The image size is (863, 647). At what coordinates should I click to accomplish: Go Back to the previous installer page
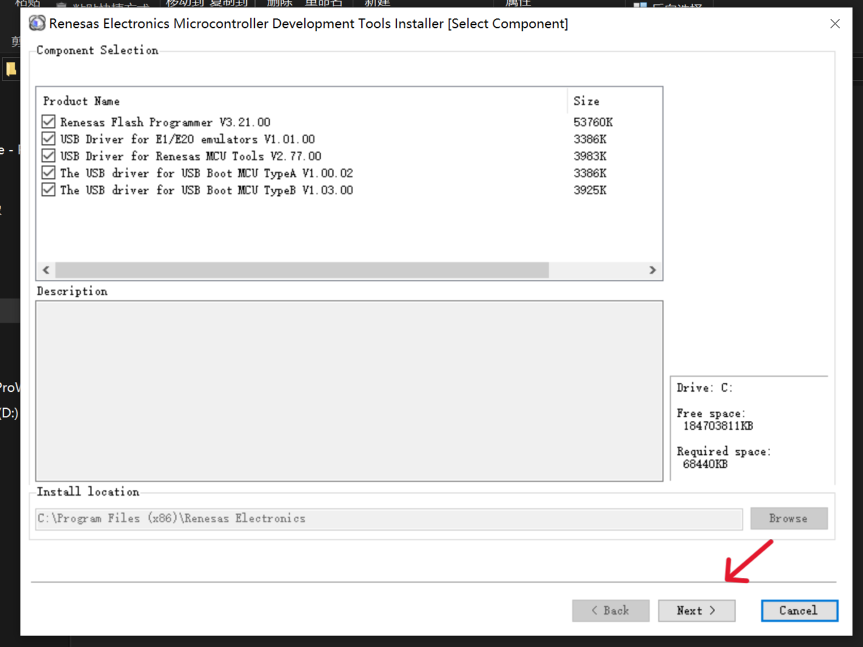tap(610, 611)
